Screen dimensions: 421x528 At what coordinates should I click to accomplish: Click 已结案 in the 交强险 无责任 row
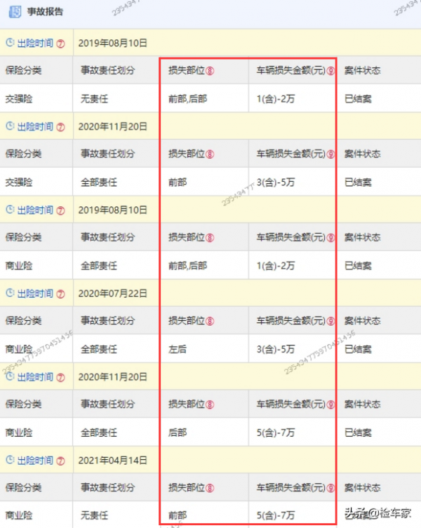[x=358, y=99]
